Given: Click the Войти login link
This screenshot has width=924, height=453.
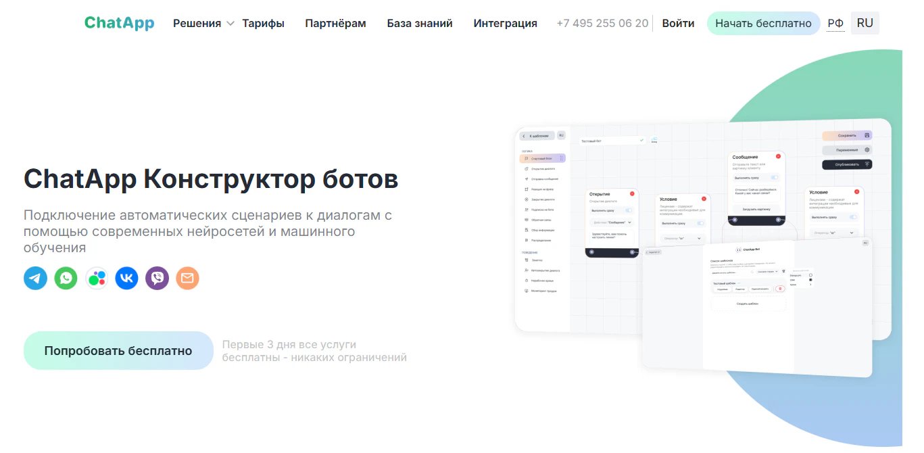Looking at the screenshot, I should (x=678, y=23).
